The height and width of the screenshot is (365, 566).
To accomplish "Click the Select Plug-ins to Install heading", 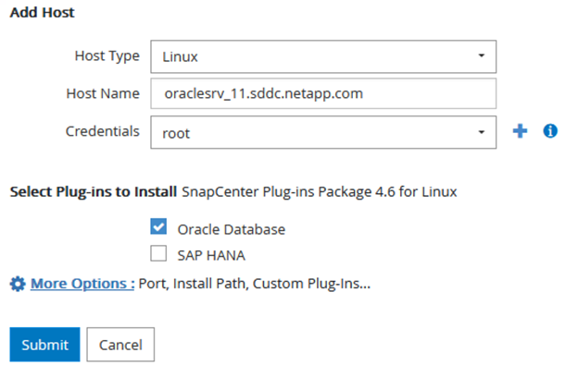I will [94, 192].
